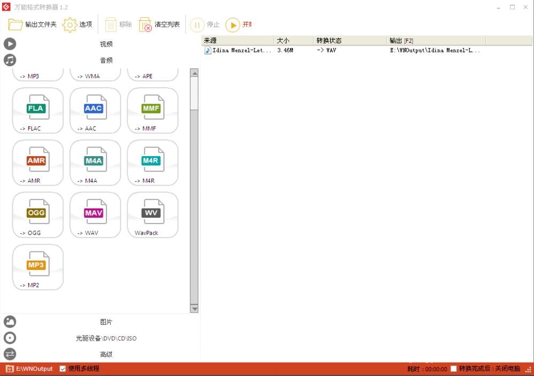Screen dimensions: 534x376
Task: Enable the 转换完成后:关闭电脑 checkbox
Action: [454, 369]
